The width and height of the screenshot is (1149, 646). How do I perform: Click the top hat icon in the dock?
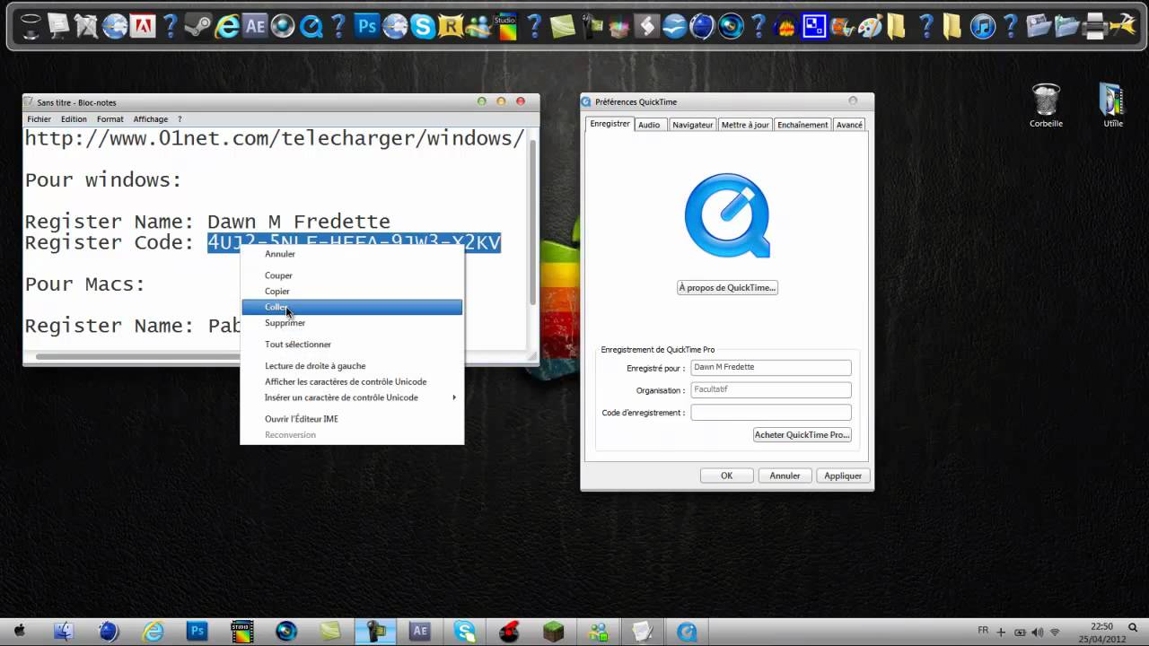31,26
